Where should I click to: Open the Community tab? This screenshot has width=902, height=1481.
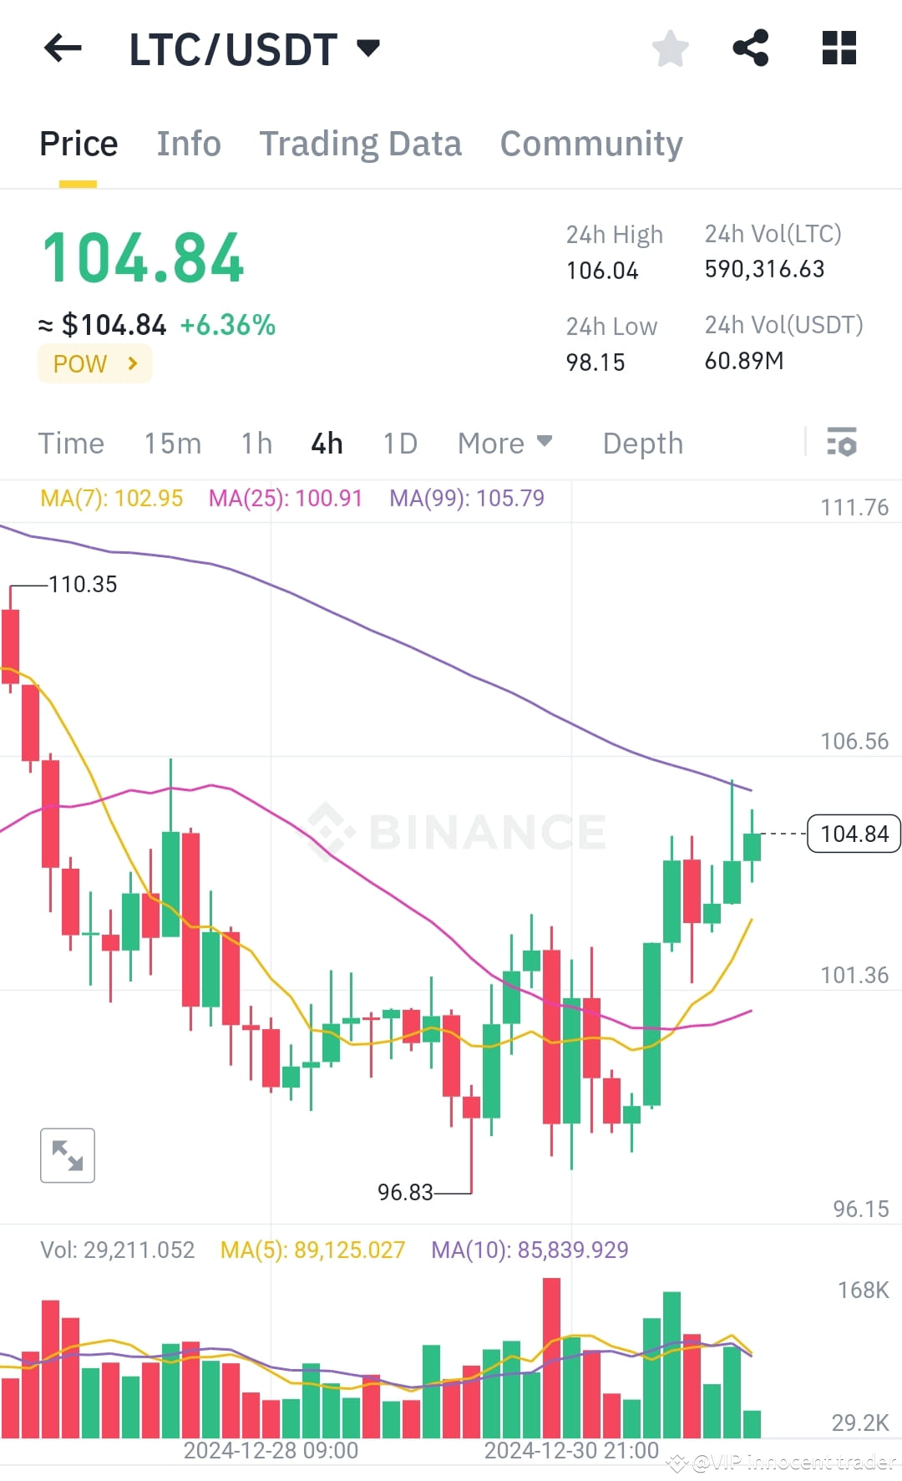click(x=590, y=143)
